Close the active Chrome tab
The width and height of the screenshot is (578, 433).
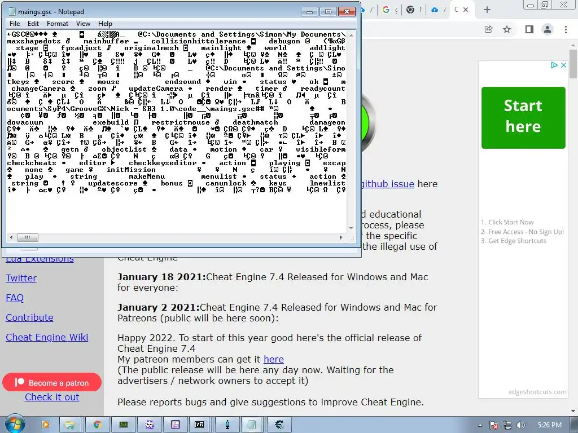pos(466,10)
